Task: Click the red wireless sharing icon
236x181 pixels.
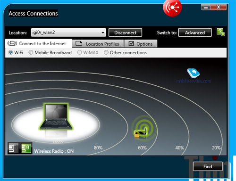Action: point(172,8)
